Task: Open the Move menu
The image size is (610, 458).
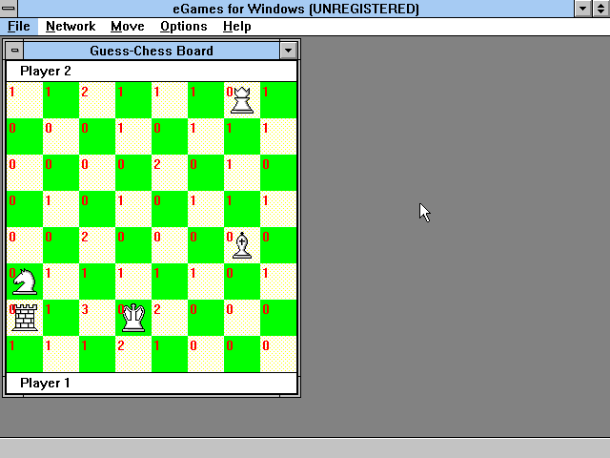Action: point(128,27)
